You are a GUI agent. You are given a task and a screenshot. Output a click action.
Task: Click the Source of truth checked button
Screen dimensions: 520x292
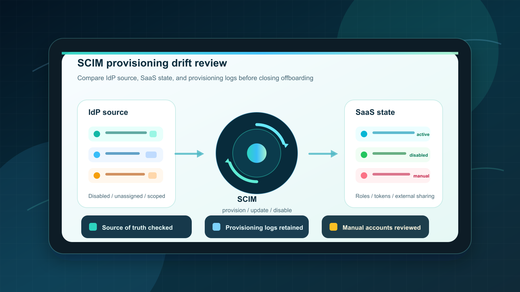136,227
